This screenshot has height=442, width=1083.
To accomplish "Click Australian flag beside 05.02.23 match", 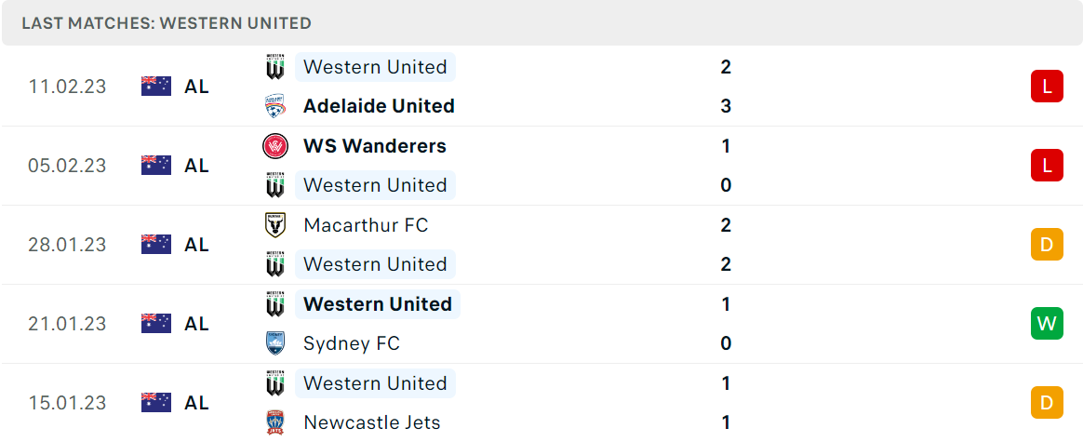I will (x=156, y=166).
